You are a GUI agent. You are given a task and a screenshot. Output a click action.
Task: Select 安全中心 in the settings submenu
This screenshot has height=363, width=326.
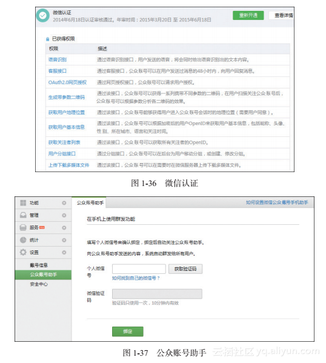[39, 284]
